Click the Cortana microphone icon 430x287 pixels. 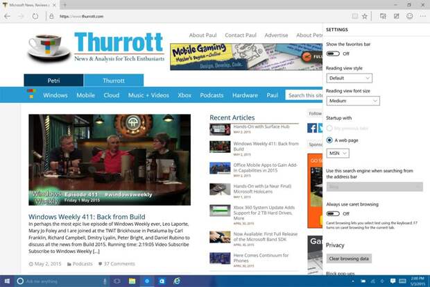coord(105,281)
